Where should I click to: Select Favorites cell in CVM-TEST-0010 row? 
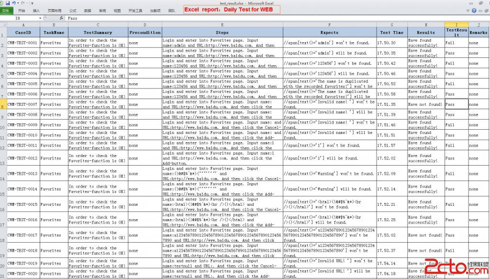54,135
